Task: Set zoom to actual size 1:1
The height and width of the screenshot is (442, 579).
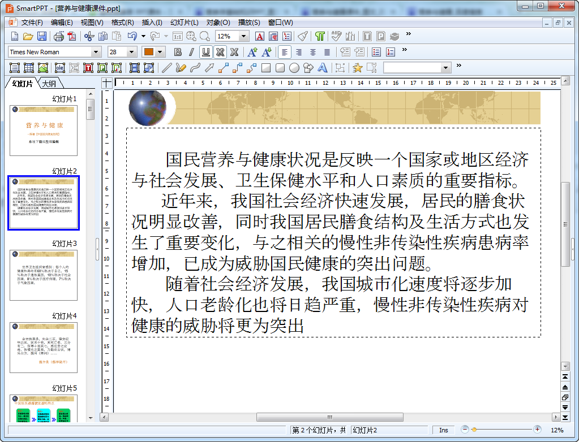Action: (x=178, y=36)
